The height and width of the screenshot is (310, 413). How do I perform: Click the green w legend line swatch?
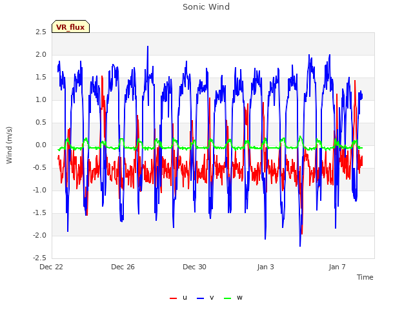[x=228, y=298]
